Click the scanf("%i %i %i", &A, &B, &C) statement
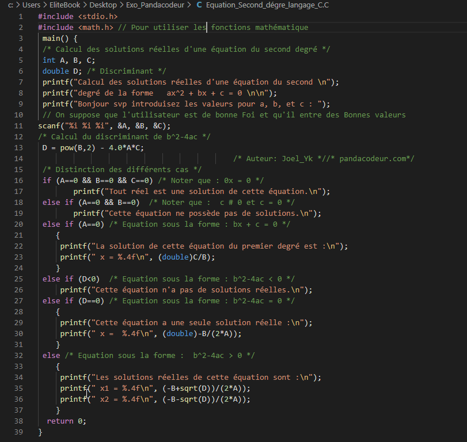The height and width of the screenshot is (442, 467). (x=104, y=126)
